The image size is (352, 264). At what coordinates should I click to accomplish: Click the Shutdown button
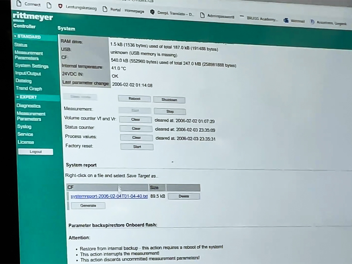pyautogui.click(x=169, y=100)
